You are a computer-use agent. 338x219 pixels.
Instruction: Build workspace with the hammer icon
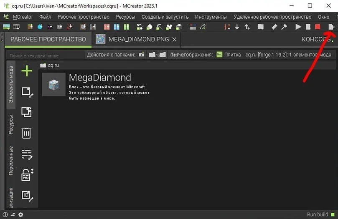284,27
